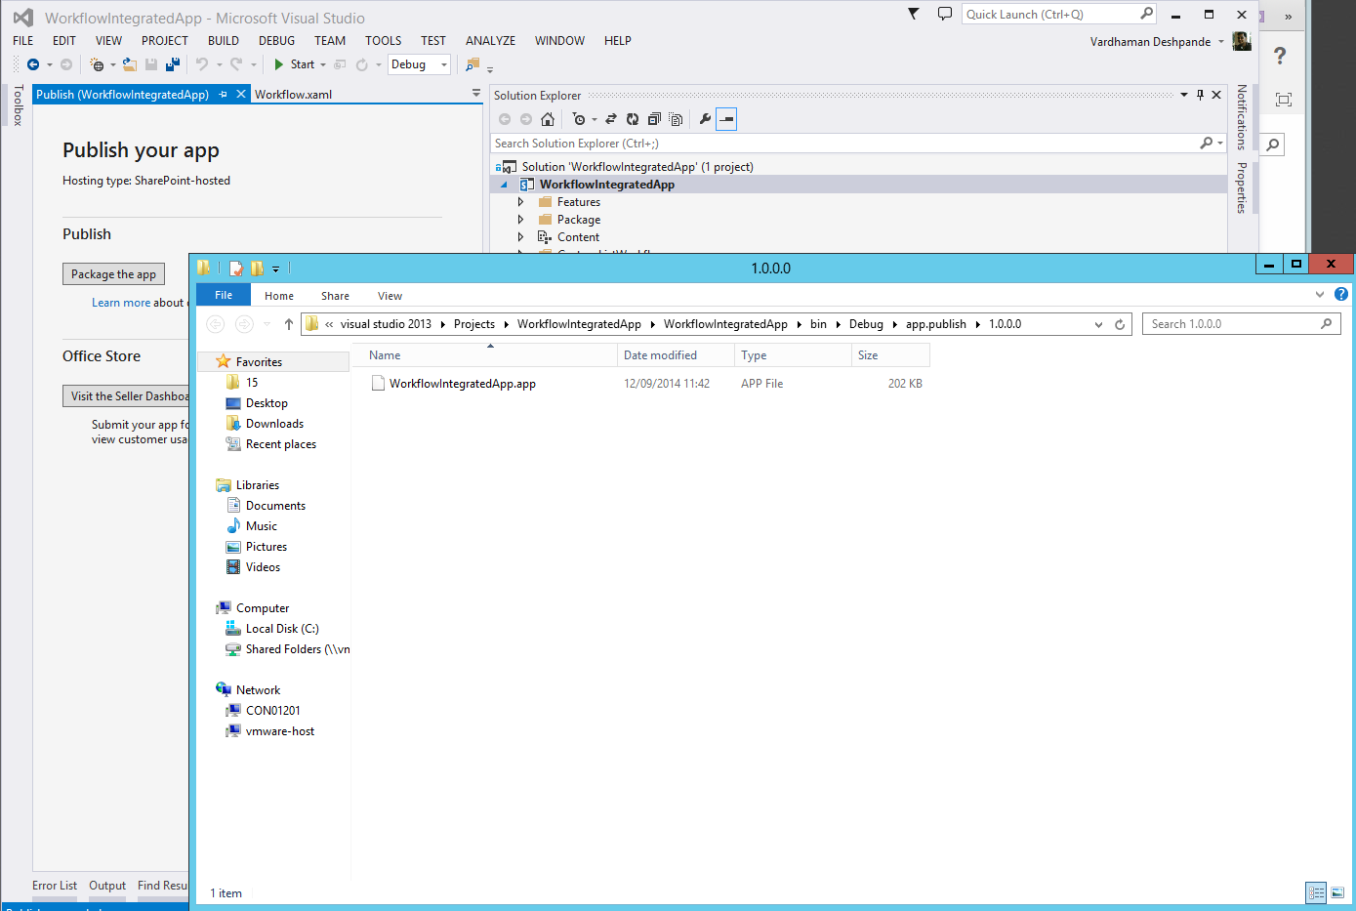This screenshot has width=1356, height=911.
Task: Switch Explorer to Large Icons view icon
Action: tap(1337, 892)
